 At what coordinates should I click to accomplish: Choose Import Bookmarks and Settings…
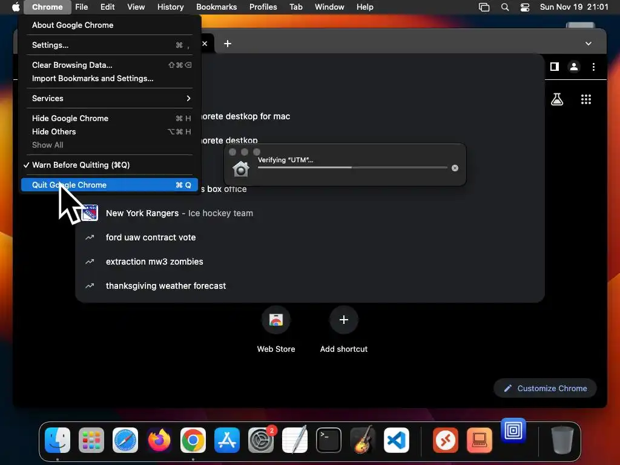tap(110, 78)
